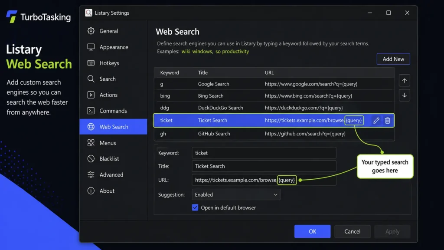The image size is (444, 250).
Task: Switch to the Appearance section
Action: coord(114,47)
